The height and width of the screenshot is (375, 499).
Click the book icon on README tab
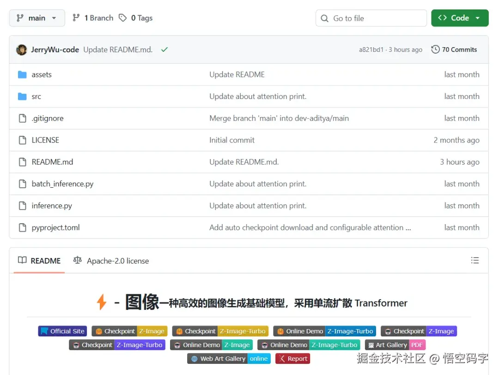22,260
